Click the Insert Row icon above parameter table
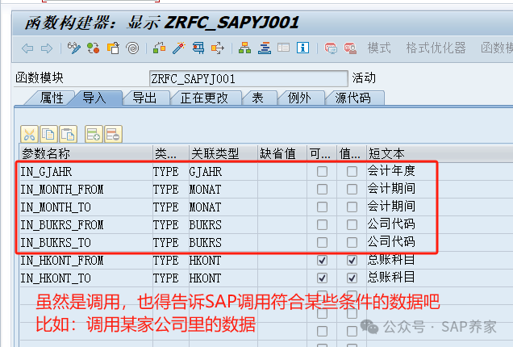 93,134
